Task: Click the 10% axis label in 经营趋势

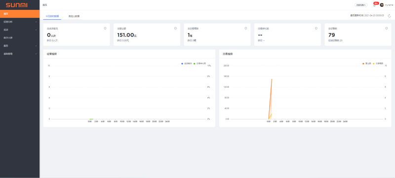Action: [x=209, y=66]
